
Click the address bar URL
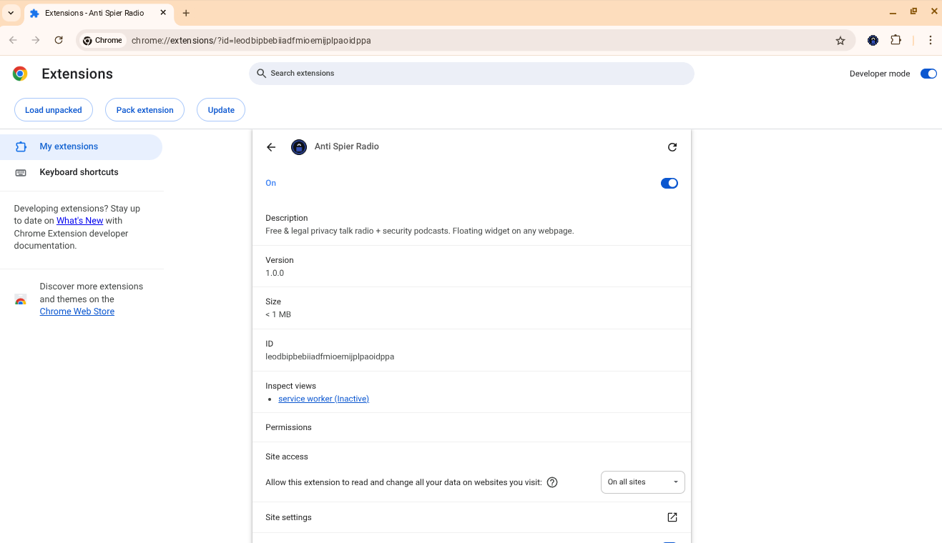[251, 41]
